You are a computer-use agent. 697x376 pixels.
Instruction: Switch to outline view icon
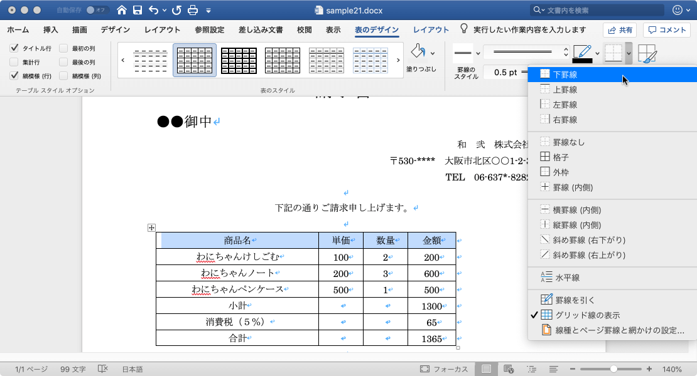tap(531, 369)
